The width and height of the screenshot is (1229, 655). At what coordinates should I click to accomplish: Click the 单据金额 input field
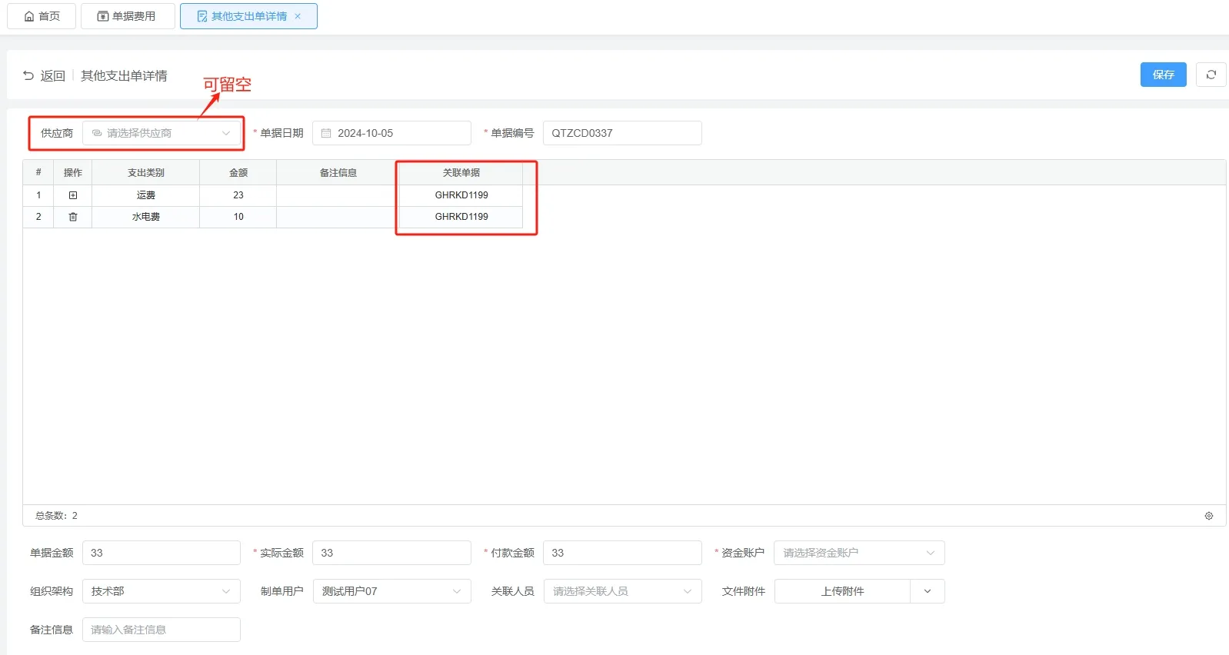(x=161, y=553)
